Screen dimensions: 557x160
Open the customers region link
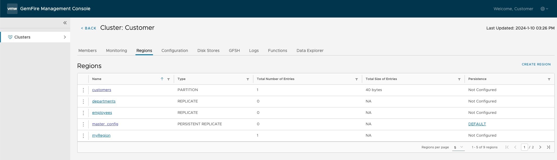tap(102, 90)
